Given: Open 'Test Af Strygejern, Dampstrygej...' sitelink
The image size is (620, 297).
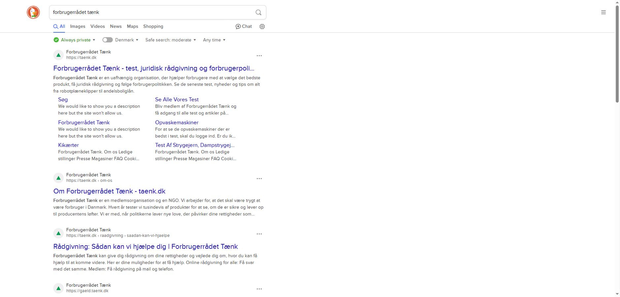Looking at the screenshot, I should coord(195,145).
